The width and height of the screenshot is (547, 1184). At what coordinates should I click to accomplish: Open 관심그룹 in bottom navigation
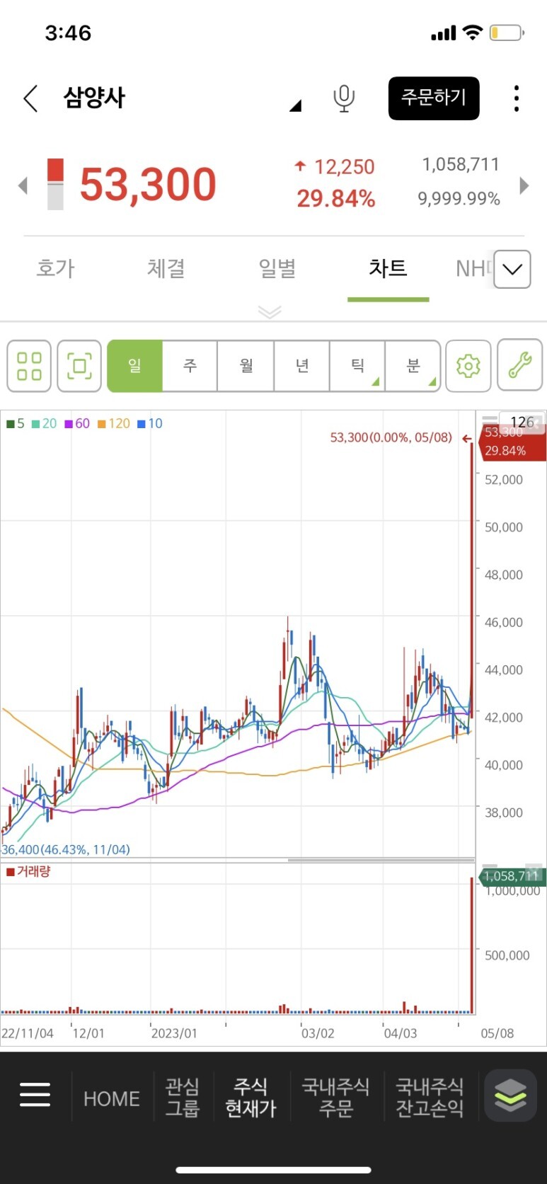point(182,1097)
